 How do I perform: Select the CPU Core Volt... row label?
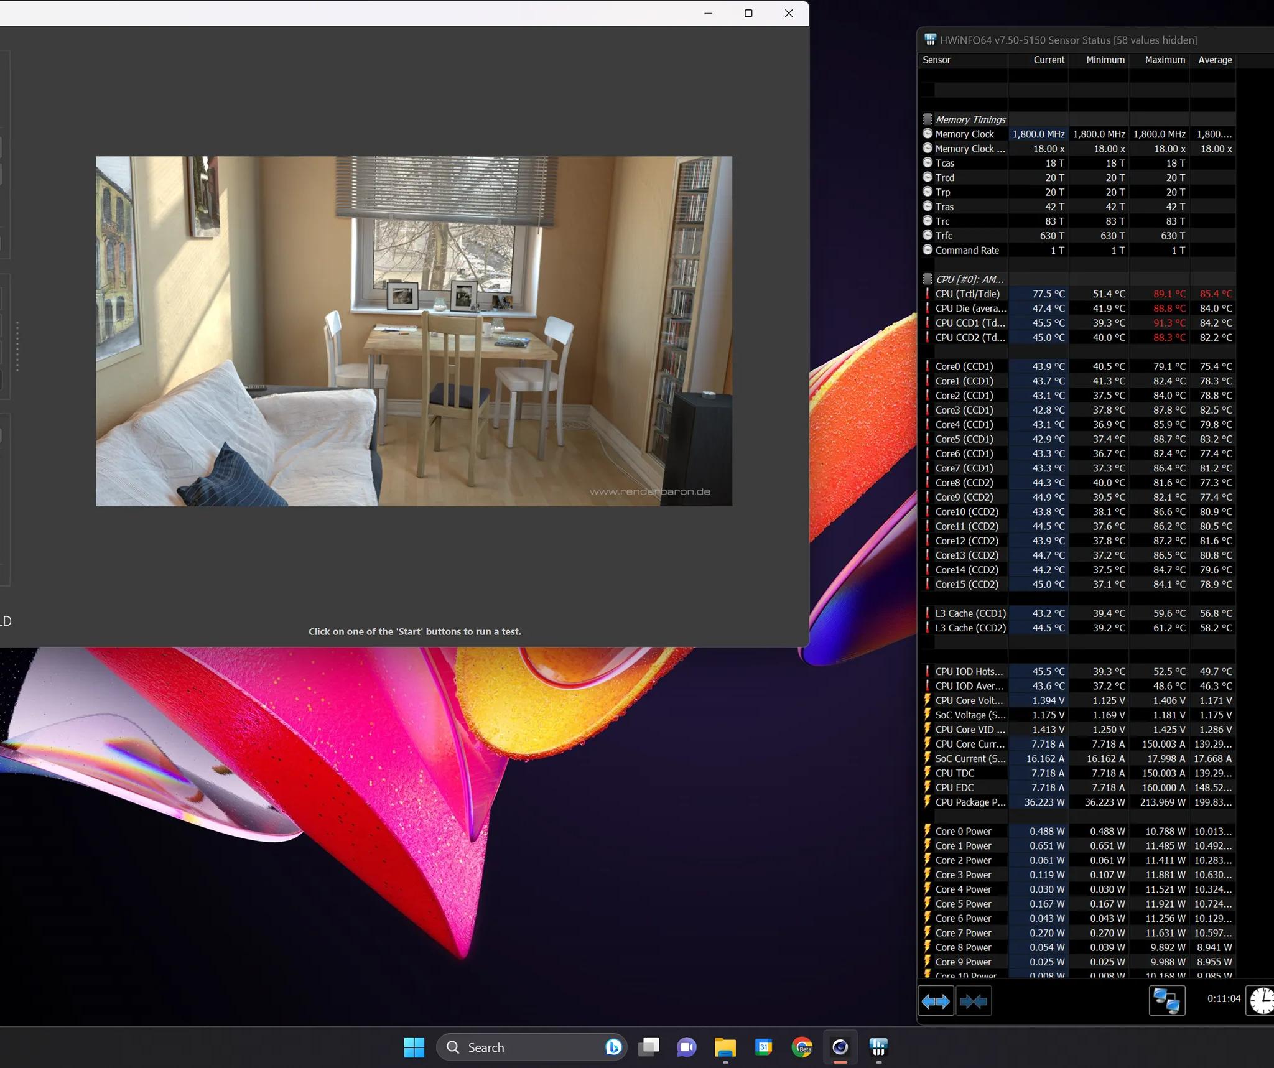pyautogui.click(x=969, y=700)
